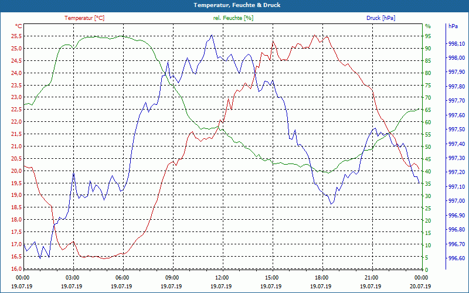The height and width of the screenshot is (293, 469).
Task: Click the 18,0 temperature axis value
Action: click(16, 219)
